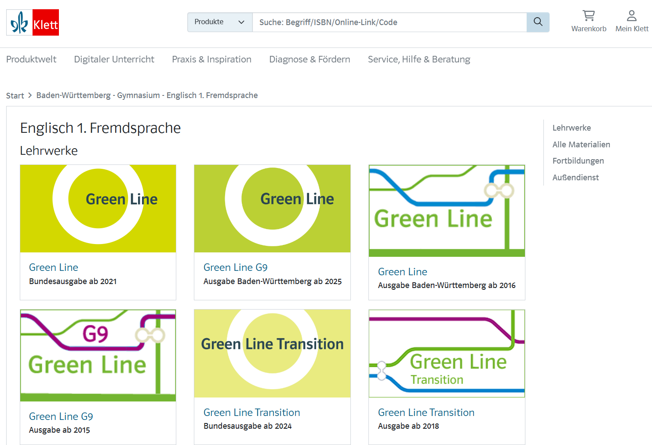652x445 pixels.
Task: Jump to Fortbildungen in sidebar
Action: point(578,161)
